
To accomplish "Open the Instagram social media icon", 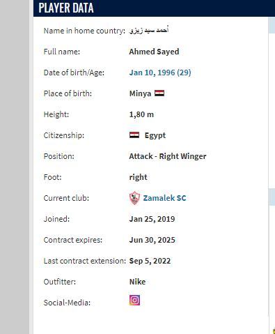I will coord(134,300).
